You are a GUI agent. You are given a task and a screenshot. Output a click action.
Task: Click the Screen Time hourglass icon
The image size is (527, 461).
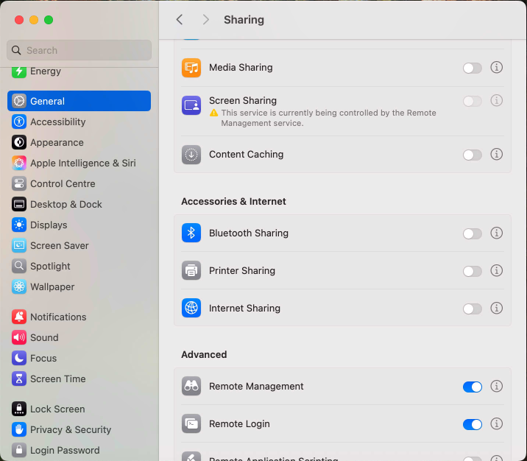click(19, 379)
